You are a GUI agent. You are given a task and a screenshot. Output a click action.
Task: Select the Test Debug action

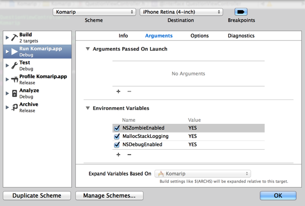pos(37,65)
